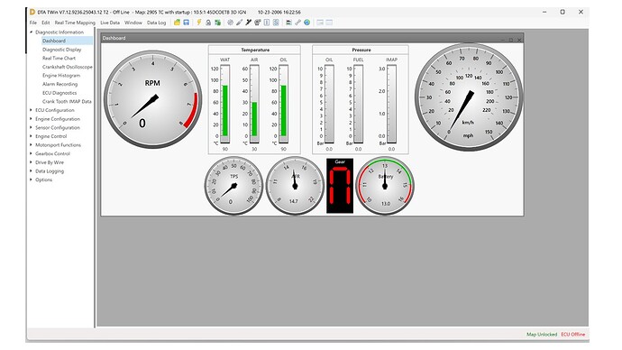Click the FUEL pressure bar gauge

[358, 104]
